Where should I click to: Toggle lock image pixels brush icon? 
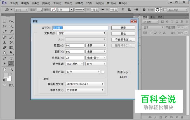pyautogui.click(x=156, y=33)
